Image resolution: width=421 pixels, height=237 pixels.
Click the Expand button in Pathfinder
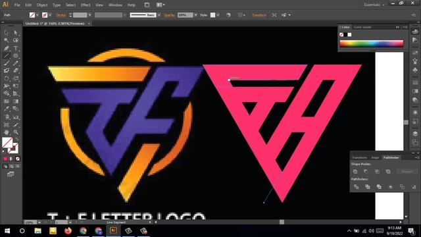coord(407,171)
